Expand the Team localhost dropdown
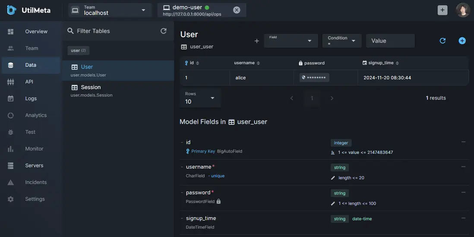 (x=110, y=10)
